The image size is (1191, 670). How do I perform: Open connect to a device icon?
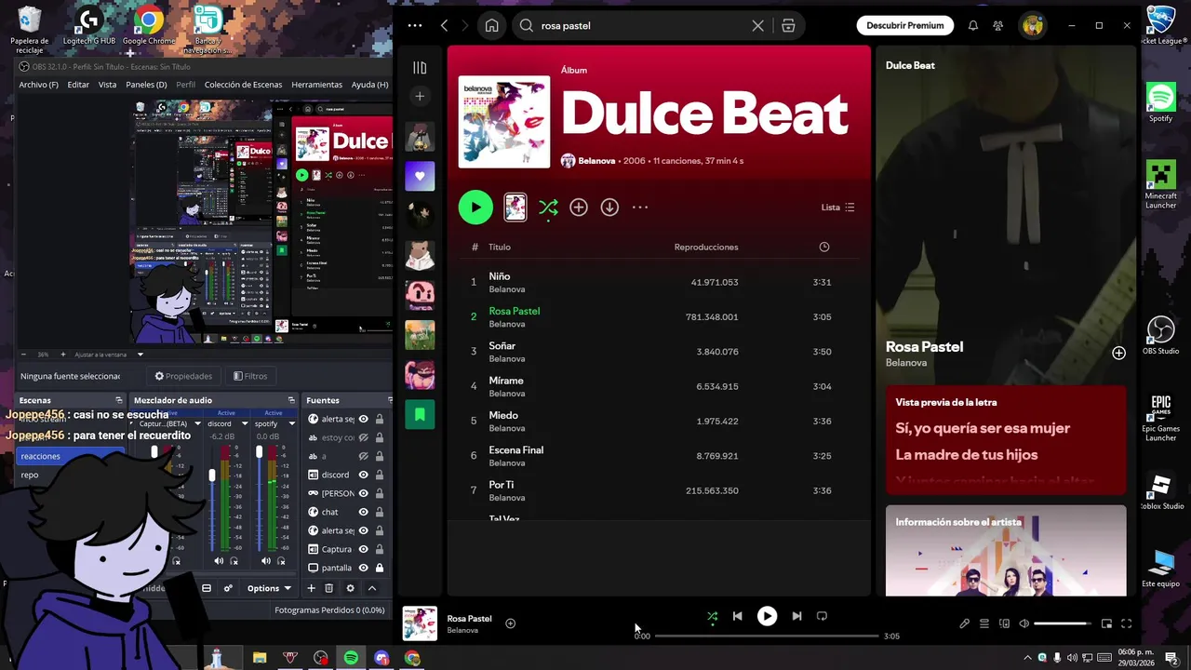(x=1004, y=623)
